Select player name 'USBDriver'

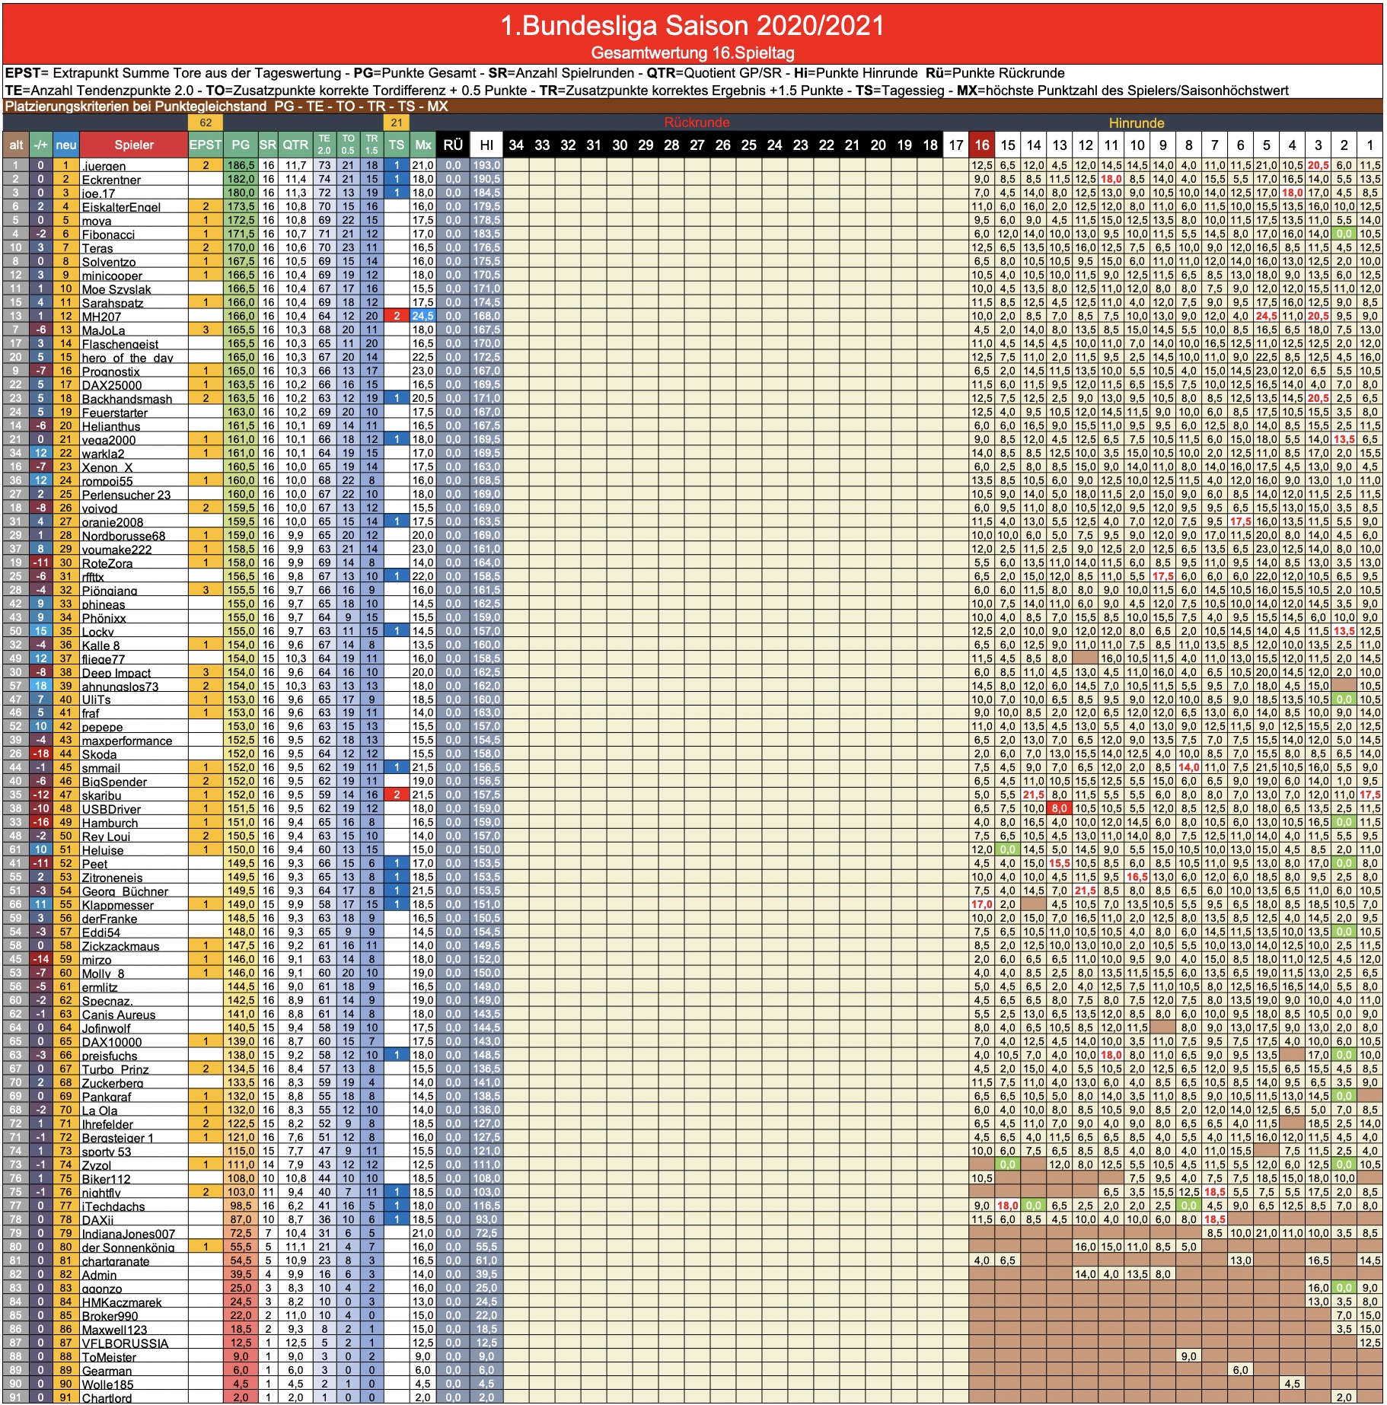(x=112, y=809)
